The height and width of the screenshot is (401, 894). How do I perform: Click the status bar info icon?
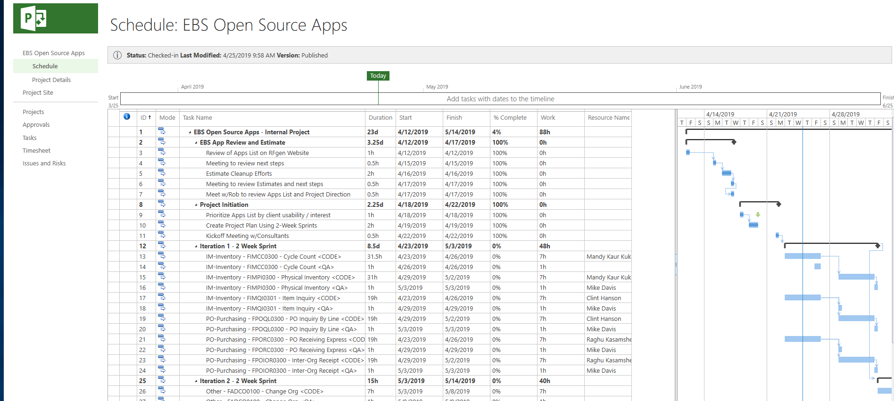pos(117,55)
